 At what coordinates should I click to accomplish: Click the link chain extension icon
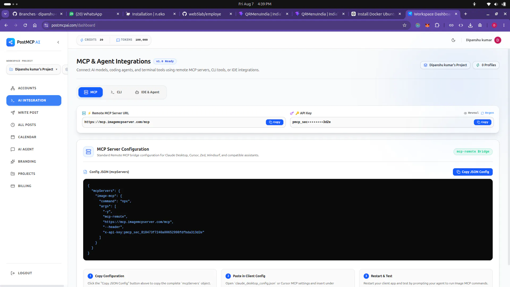coord(451,25)
